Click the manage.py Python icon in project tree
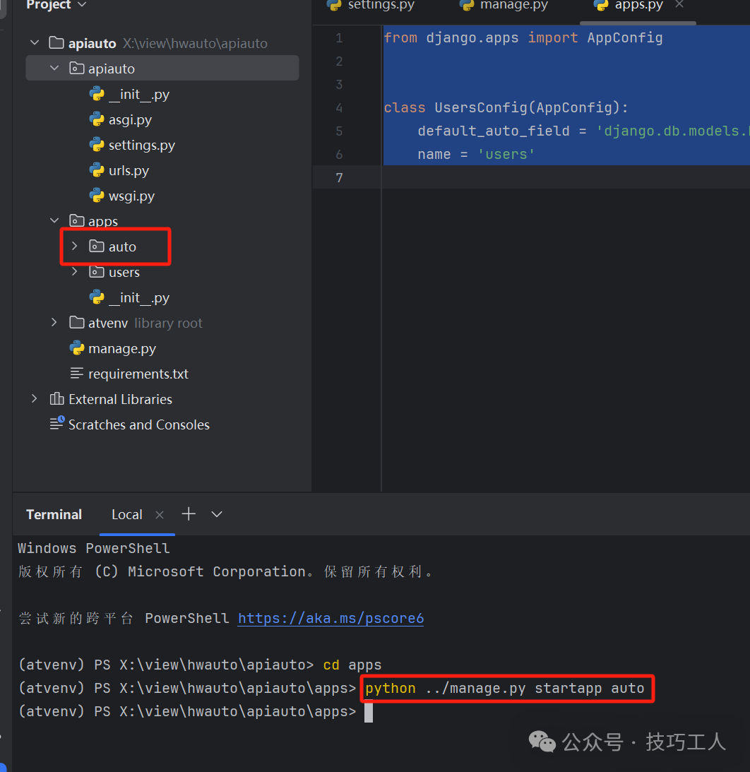This screenshot has width=750, height=772. pos(77,348)
